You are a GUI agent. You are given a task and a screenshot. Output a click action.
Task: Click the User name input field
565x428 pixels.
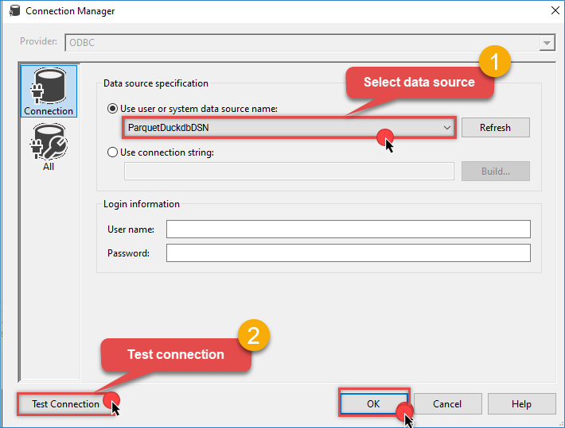point(348,229)
